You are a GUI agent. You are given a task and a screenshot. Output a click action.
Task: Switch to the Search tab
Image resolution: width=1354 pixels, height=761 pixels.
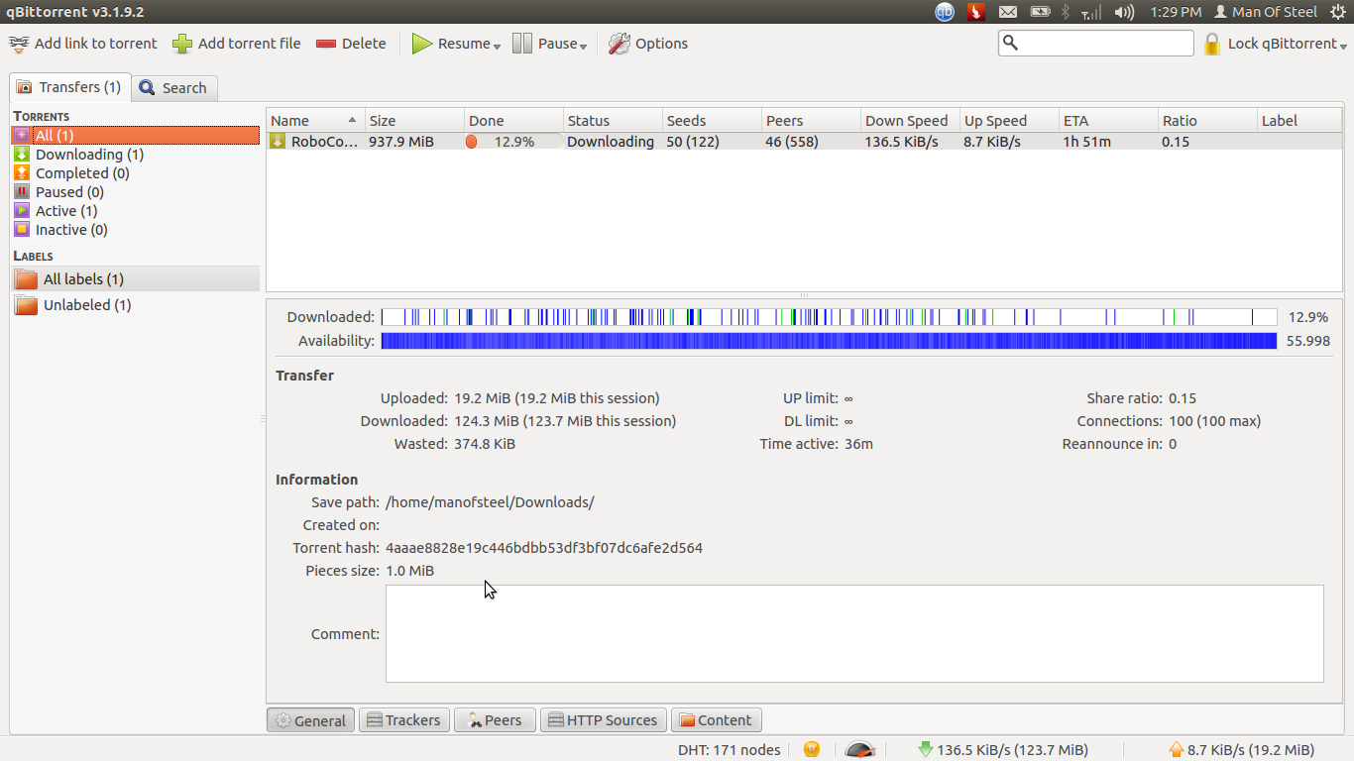[x=174, y=87]
